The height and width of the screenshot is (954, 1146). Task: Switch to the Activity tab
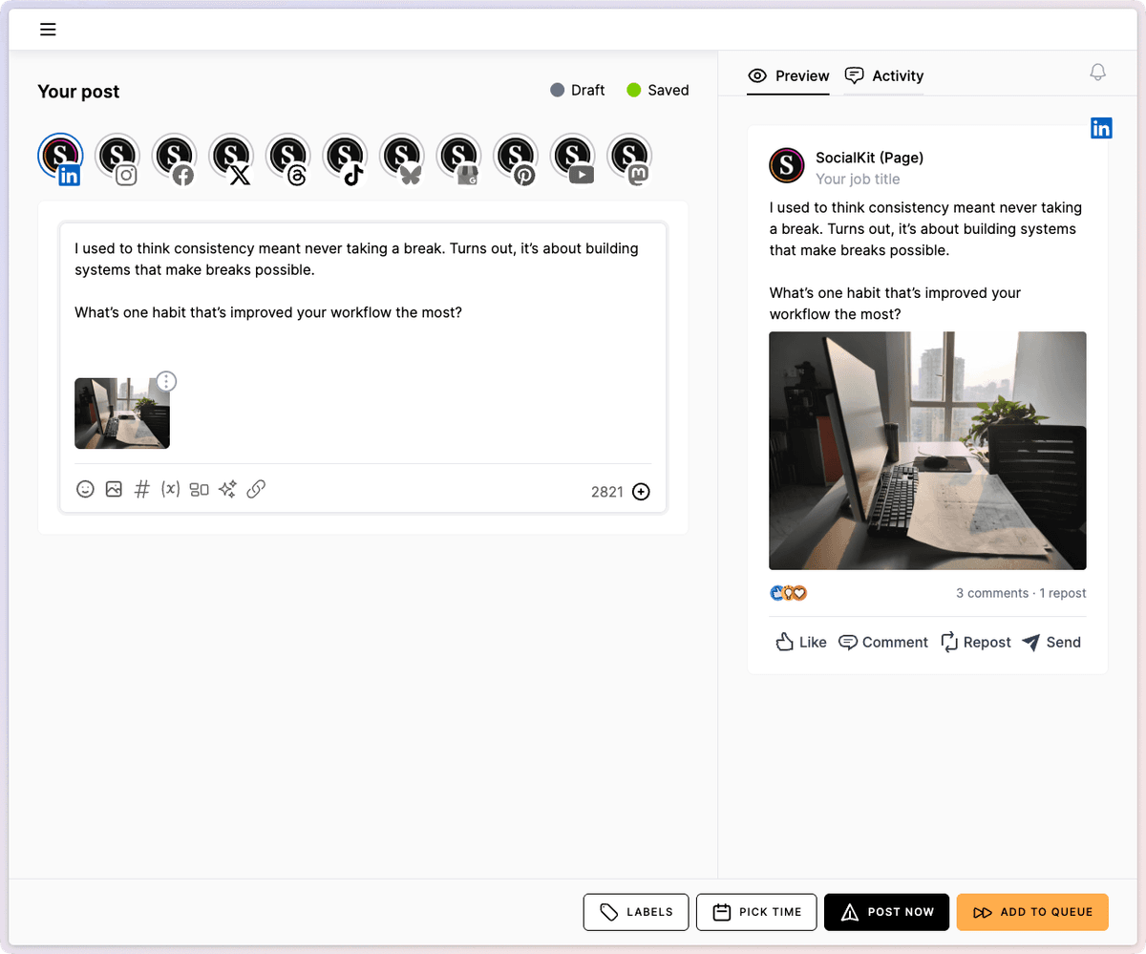pos(884,76)
